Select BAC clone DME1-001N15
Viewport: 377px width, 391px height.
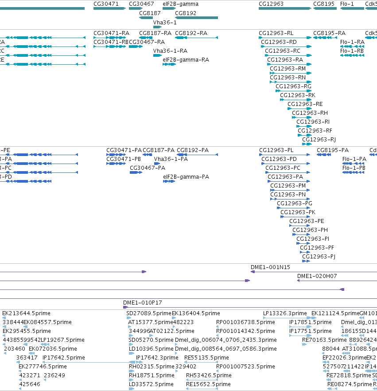tap(270, 267)
